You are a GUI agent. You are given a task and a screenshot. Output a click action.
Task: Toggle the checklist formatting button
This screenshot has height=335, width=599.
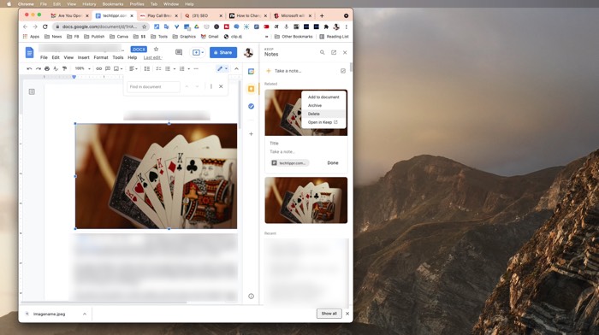(158, 68)
